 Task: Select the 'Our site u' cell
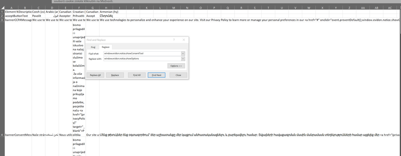(92, 134)
